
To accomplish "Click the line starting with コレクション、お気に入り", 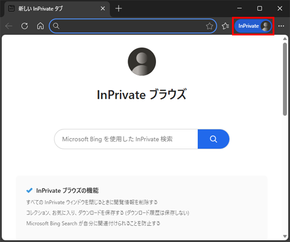I will pos(108,213).
